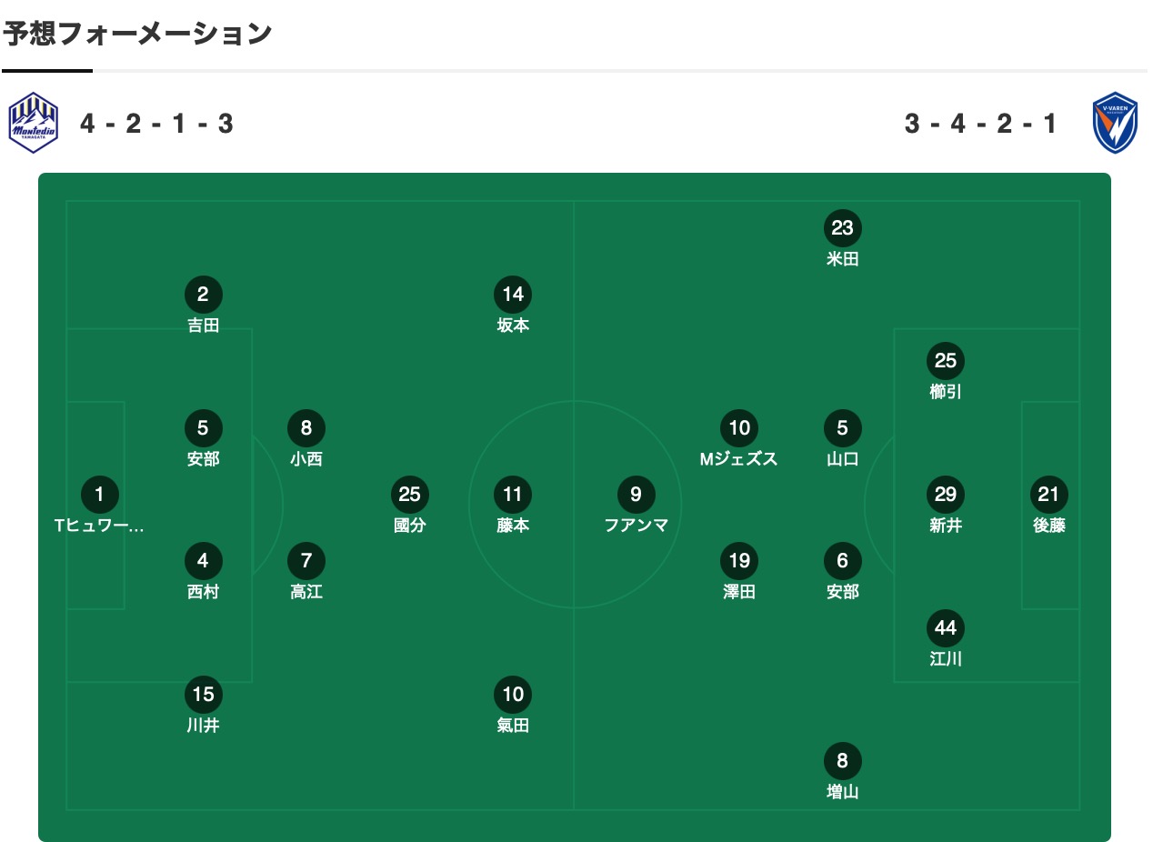Select player 44 江川 marker
Viewport: 1153px width, 842px height.
pyautogui.click(x=946, y=628)
